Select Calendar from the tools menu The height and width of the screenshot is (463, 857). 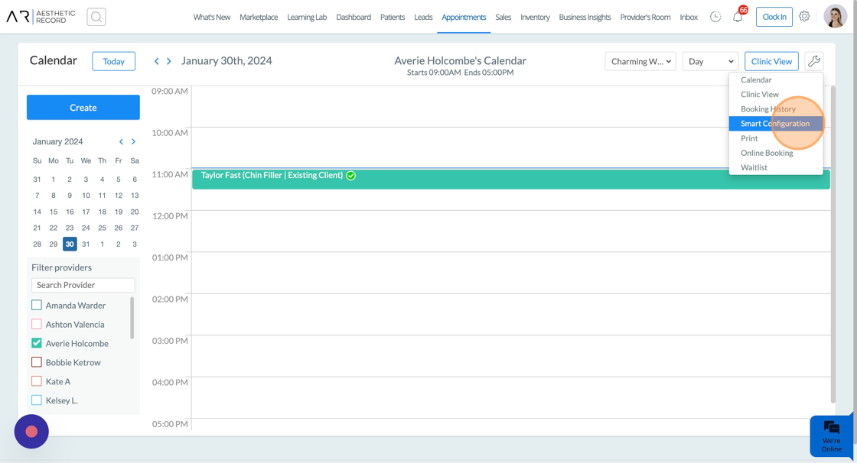pyautogui.click(x=776, y=79)
